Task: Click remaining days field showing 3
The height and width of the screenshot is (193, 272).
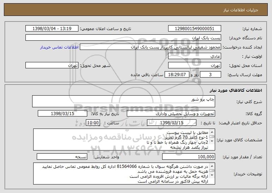Action: [211, 75]
